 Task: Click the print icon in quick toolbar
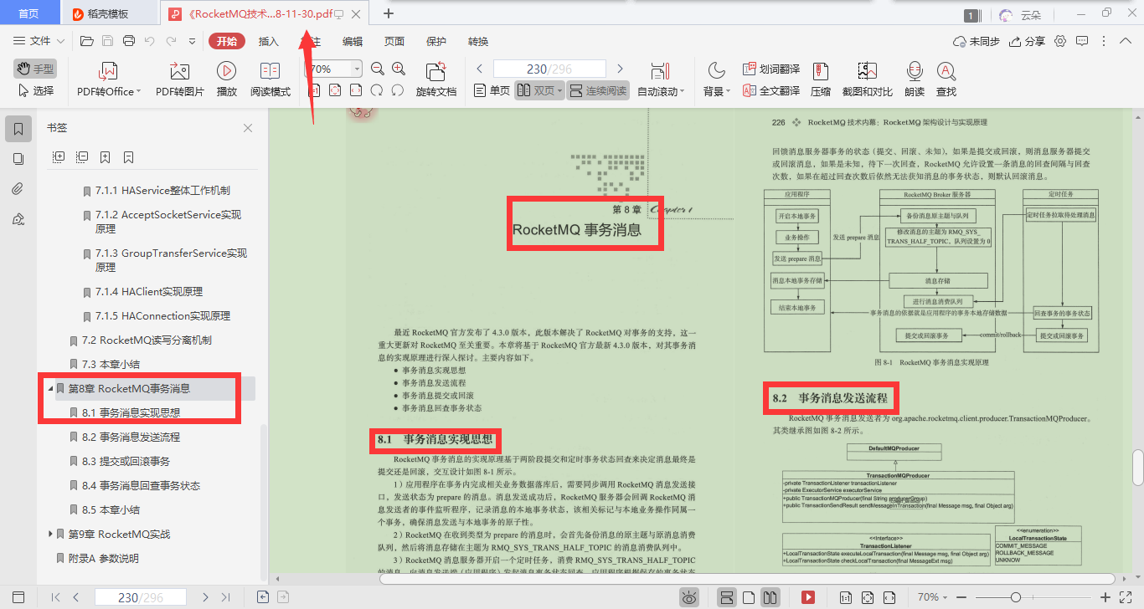[129, 41]
